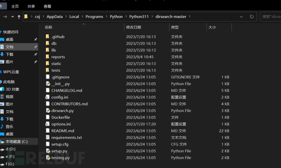The height and width of the screenshot is (168, 281).
Task: Select the tests folder icon
Action: point(48,70)
